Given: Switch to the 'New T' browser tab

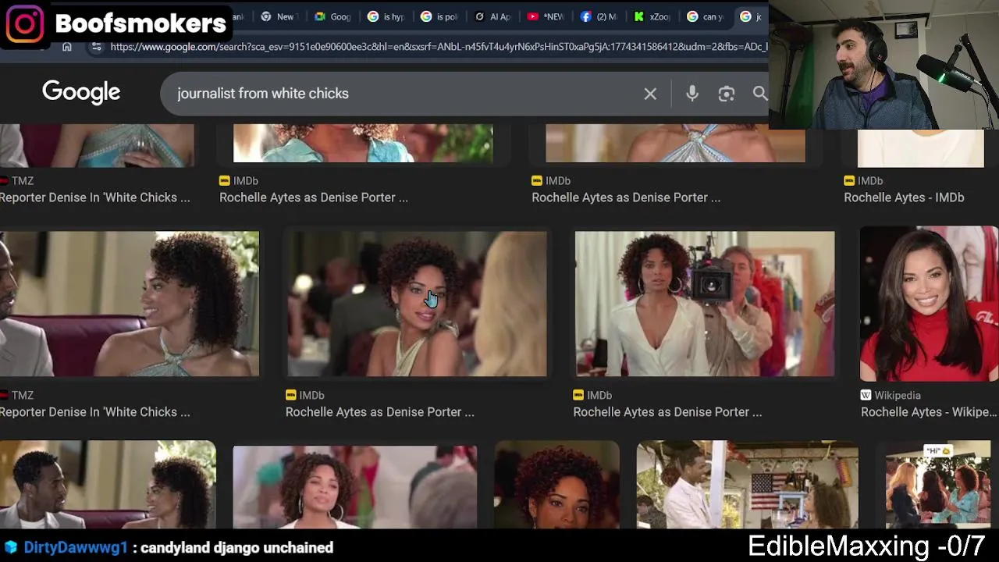Looking at the screenshot, I should 278,16.
